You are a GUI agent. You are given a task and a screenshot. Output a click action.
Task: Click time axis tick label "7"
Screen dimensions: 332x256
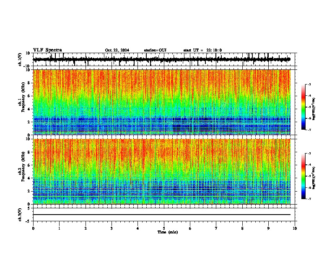point(216,228)
